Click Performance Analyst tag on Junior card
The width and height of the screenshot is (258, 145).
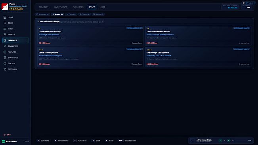click(134, 28)
